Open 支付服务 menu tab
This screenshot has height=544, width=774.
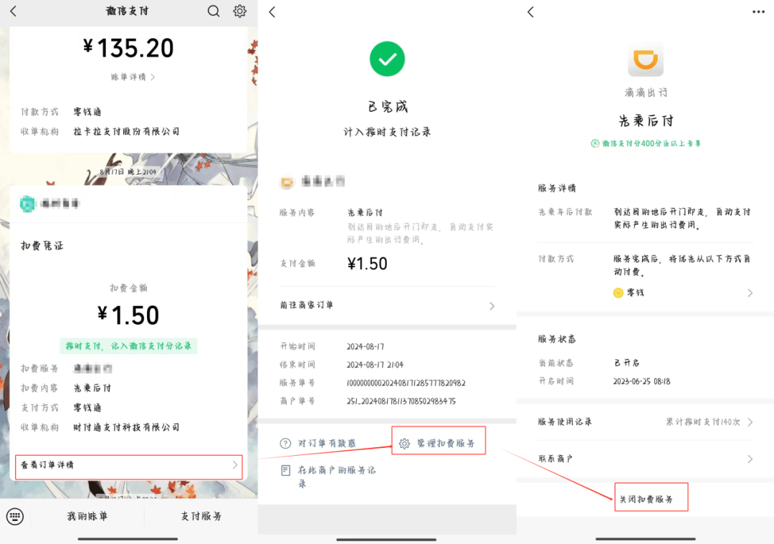pyautogui.click(x=201, y=516)
